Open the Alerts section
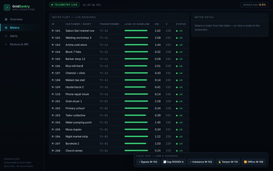The width and height of the screenshot is (273, 171). click(x=22, y=36)
